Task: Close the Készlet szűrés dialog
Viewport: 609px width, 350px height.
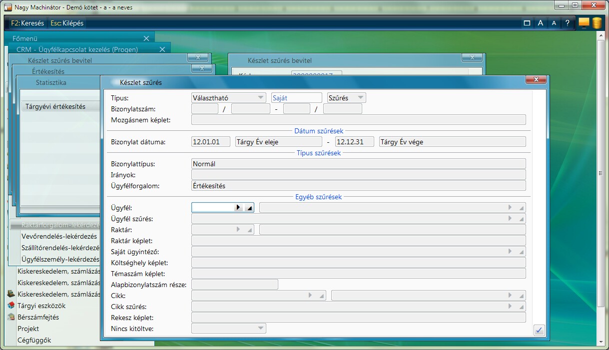Action: pyautogui.click(x=536, y=80)
